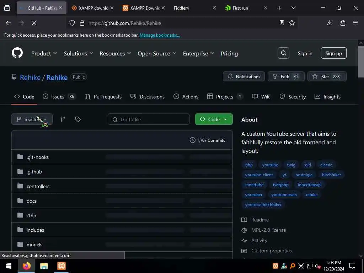Open the master branch dropdown

[x=32, y=119]
